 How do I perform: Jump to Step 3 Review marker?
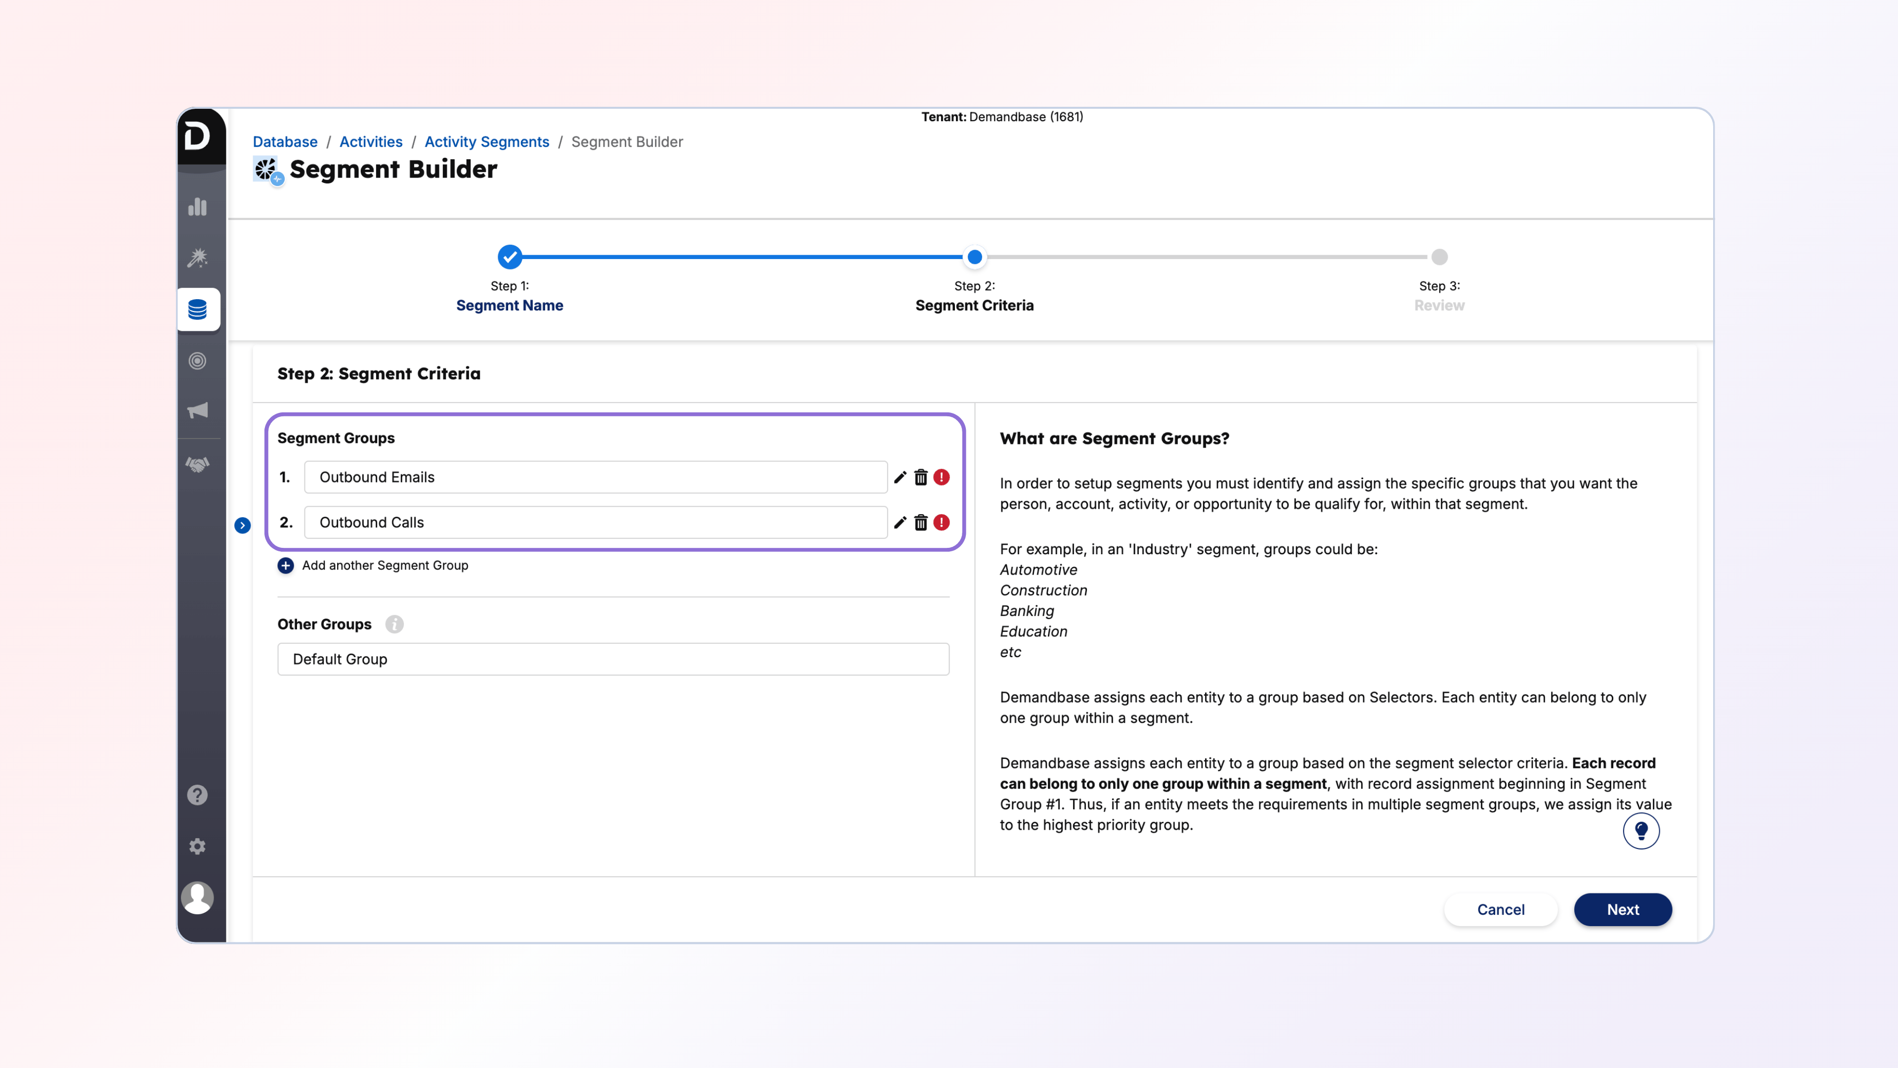point(1439,257)
